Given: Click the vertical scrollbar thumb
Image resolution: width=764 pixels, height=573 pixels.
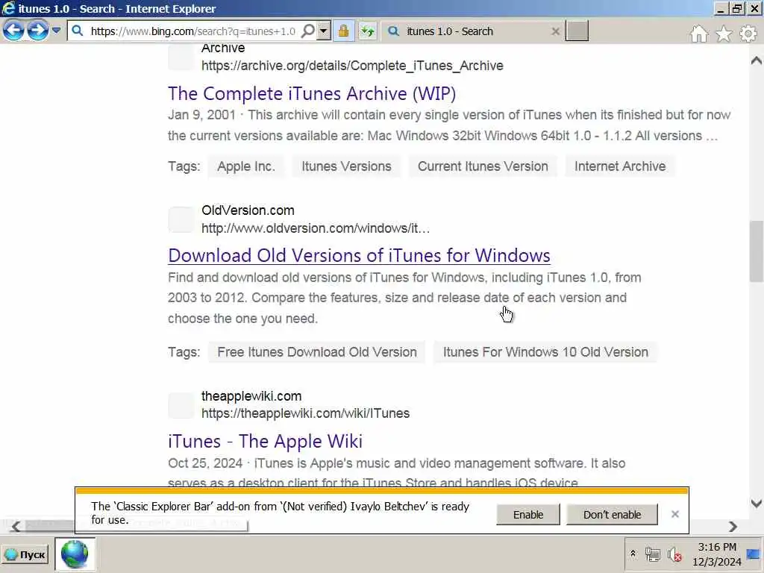Looking at the screenshot, I should click(757, 251).
